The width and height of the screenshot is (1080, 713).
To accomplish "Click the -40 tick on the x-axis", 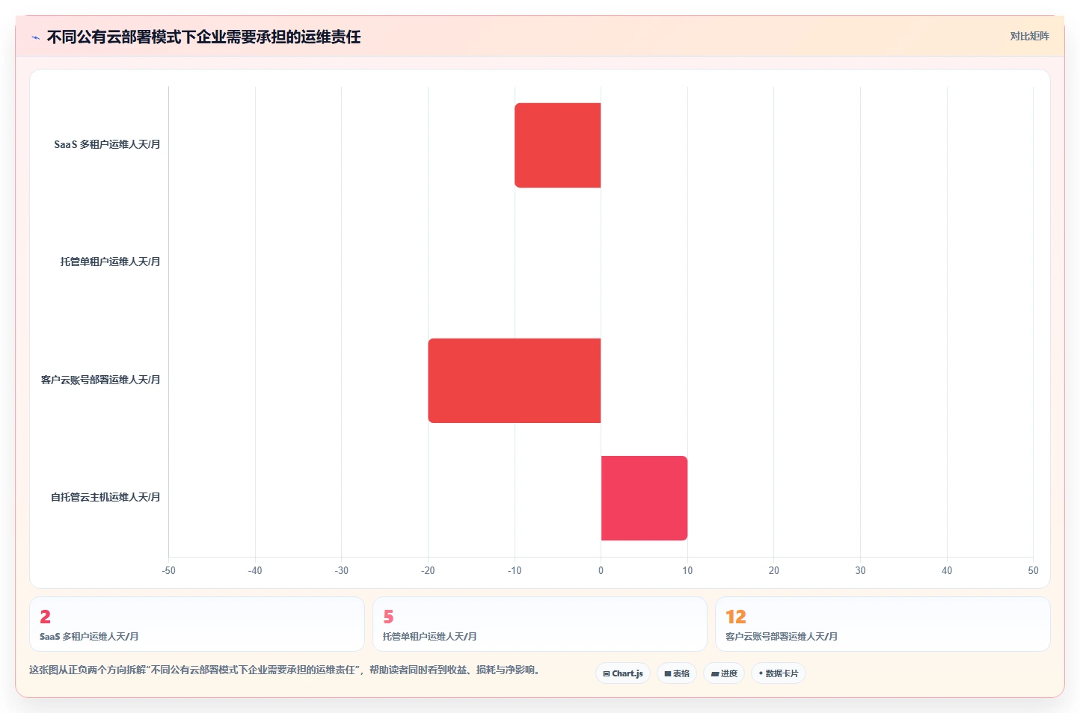I will [255, 570].
